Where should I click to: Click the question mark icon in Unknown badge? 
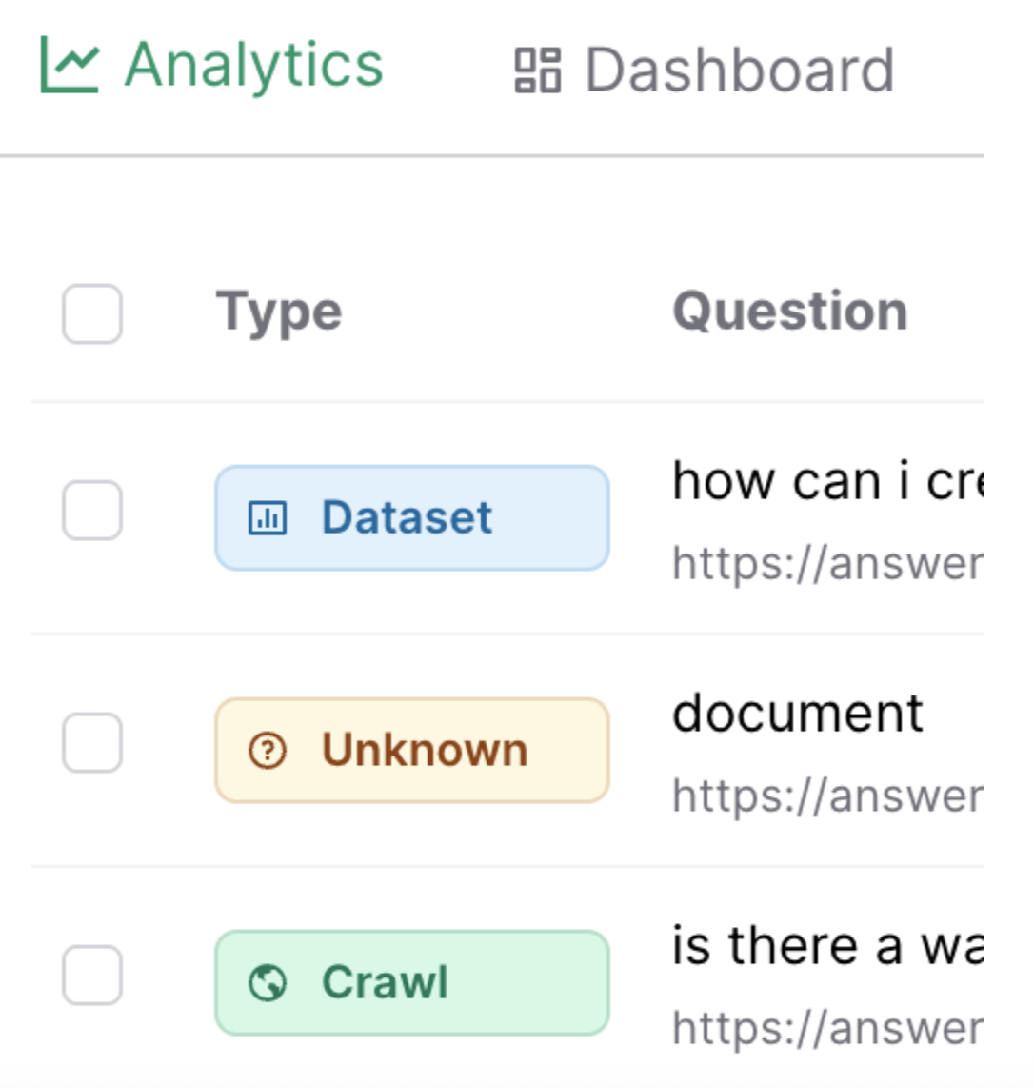(x=268, y=751)
